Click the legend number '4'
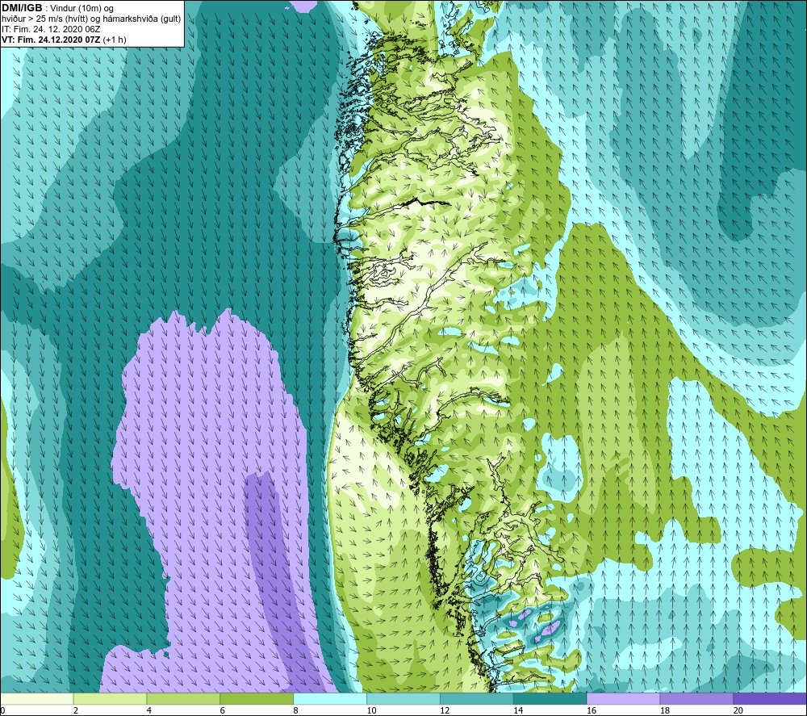Viewport: 807px width, 716px height. coord(149,710)
